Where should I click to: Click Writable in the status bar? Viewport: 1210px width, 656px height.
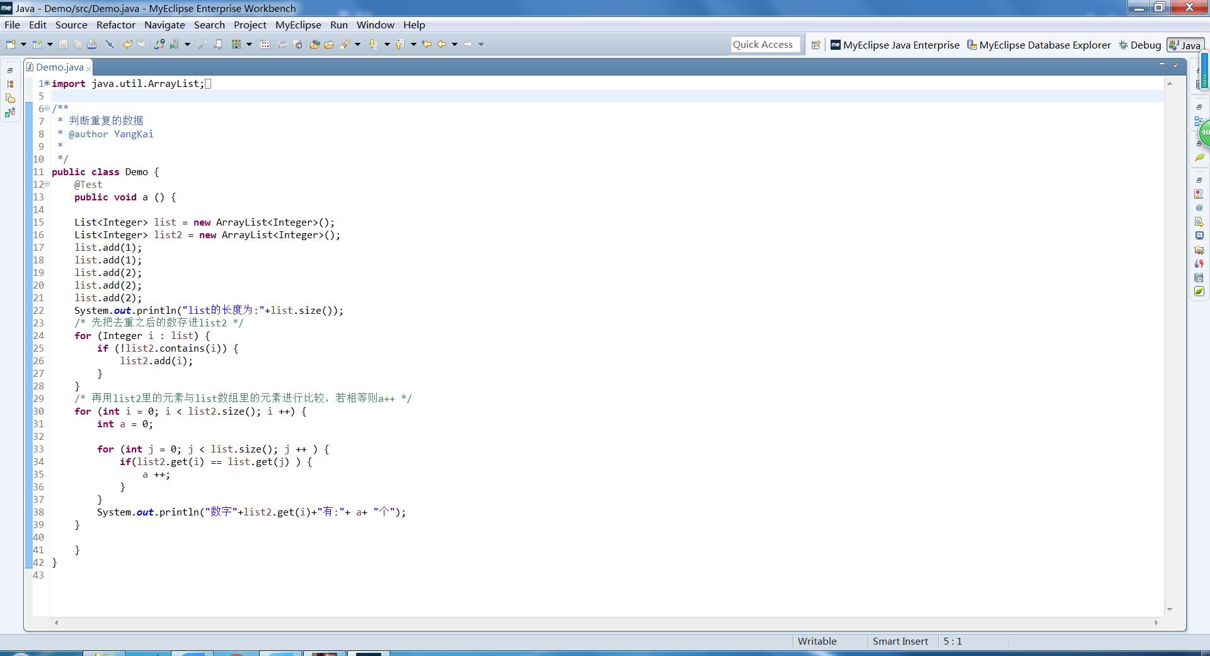tap(817, 641)
